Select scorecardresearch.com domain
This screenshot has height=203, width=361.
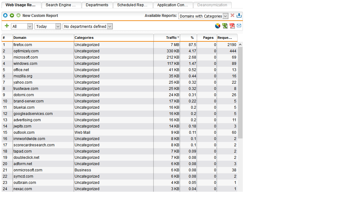[34, 145]
